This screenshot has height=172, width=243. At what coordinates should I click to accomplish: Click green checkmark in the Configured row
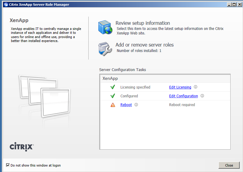(113, 96)
